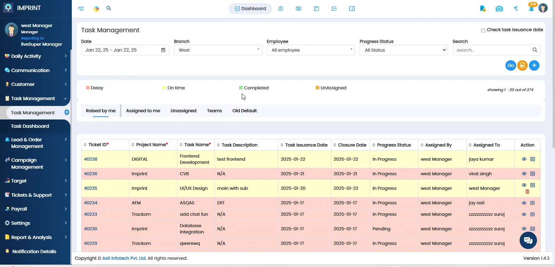Viewport: 555px width, 267px height.
Task: Open ticket ID 40234 link
Action: pos(91,203)
